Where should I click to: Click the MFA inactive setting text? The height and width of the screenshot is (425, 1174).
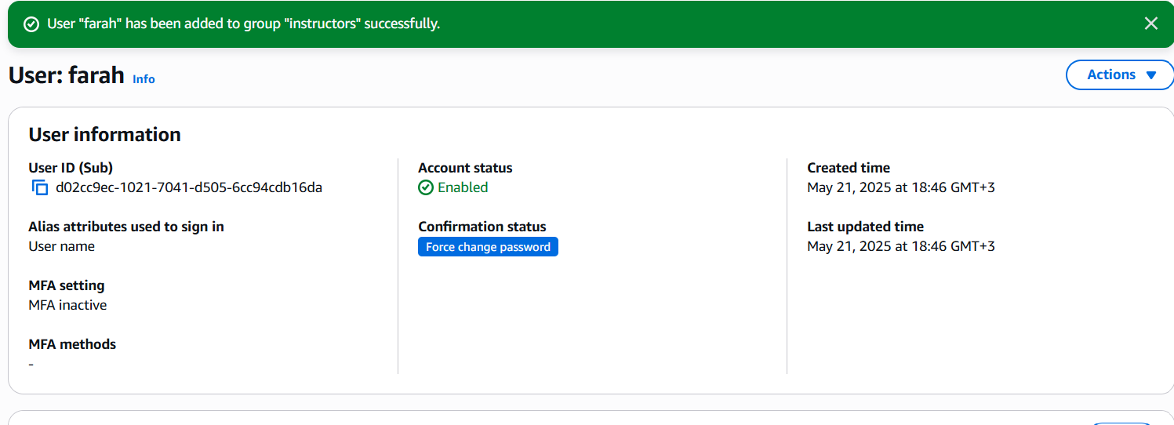pos(67,305)
